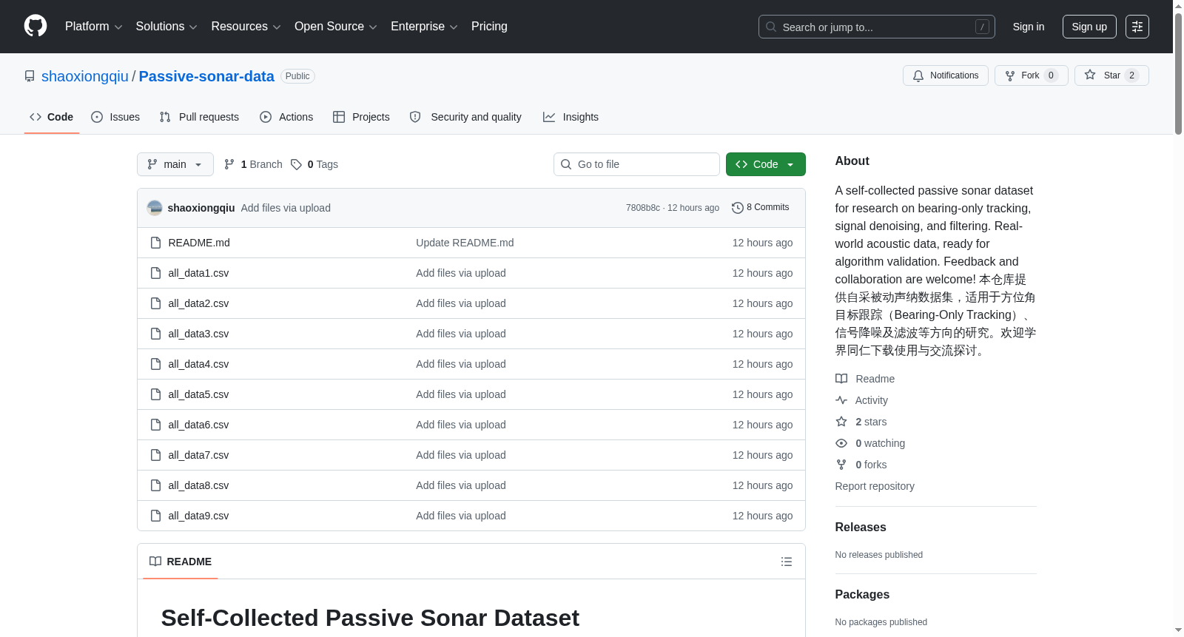Open the Releases heading link
The width and height of the screenshot is (1184, 637).
click(861, 528)
